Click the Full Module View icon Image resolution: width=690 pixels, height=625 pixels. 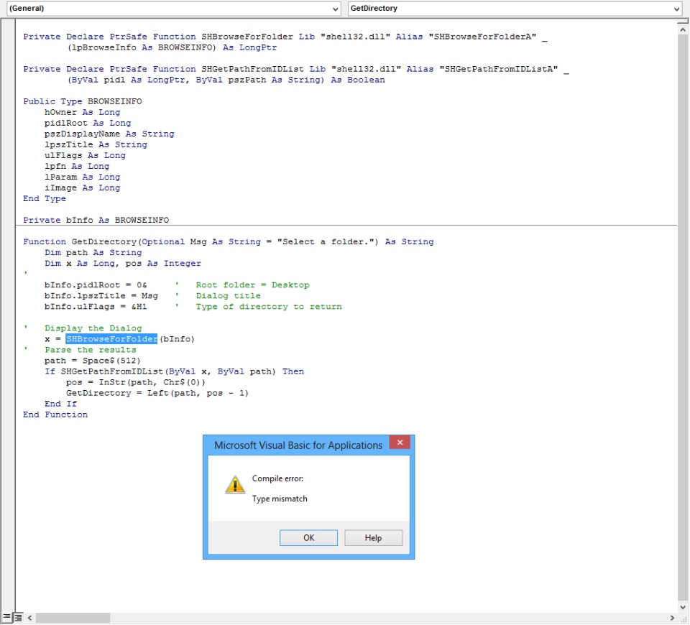click(x=17, y=618)
